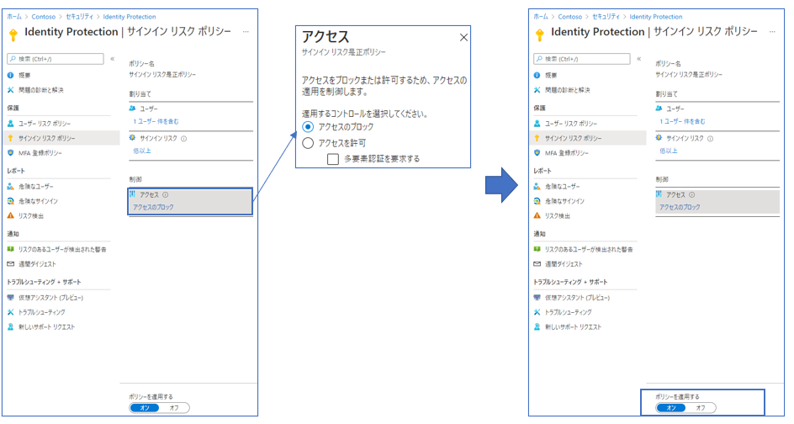794x424 pixels.
Task: Go to Contoso breadcrumb in right pane
Action: pyautogui.click(x=570, y=17)
